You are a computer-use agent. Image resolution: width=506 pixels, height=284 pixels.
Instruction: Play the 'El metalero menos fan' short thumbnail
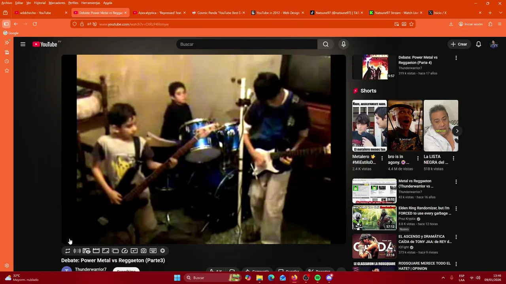(x=369, y=126)
